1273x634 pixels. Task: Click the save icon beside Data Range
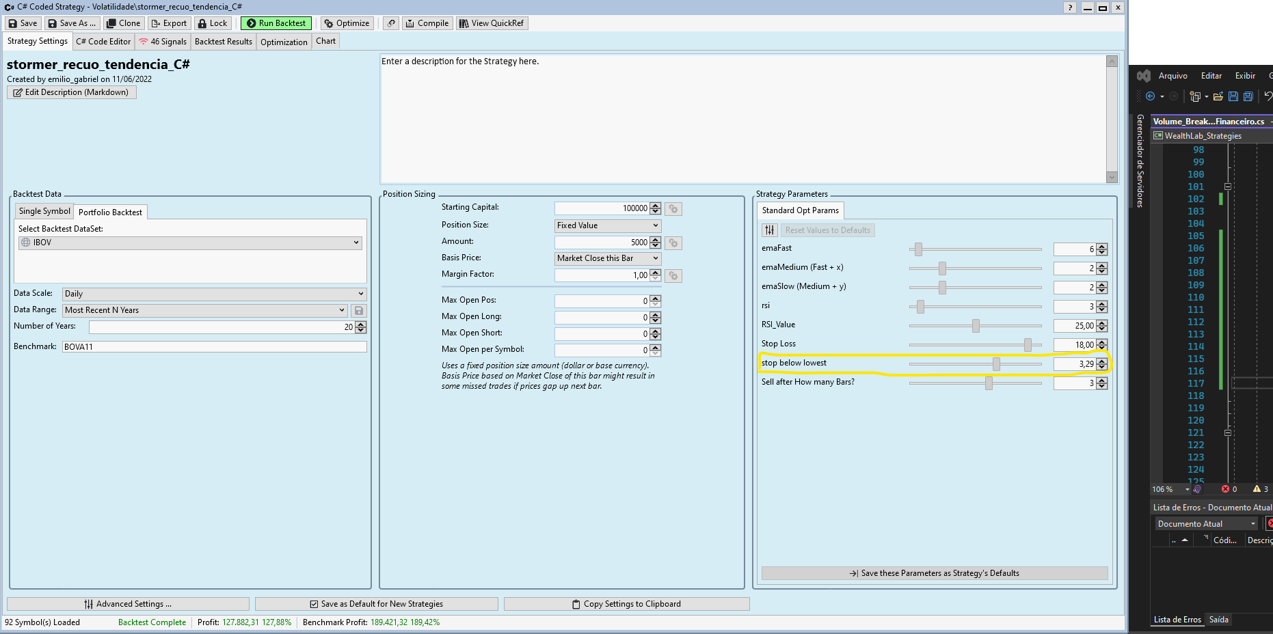coord(359,311)
